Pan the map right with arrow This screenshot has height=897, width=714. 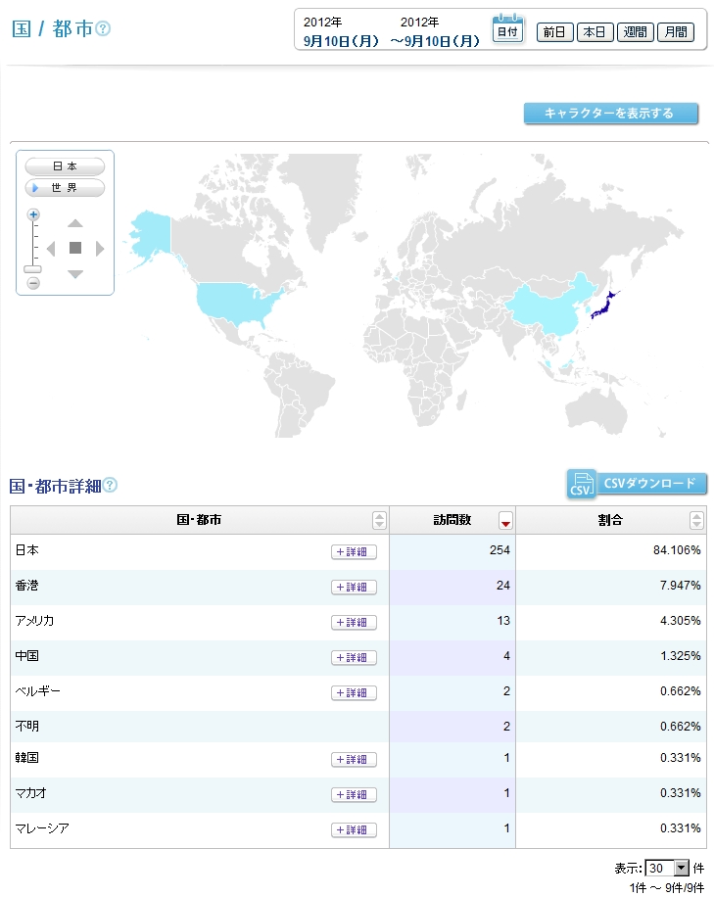pyautogui.click(x=99, y=249)
